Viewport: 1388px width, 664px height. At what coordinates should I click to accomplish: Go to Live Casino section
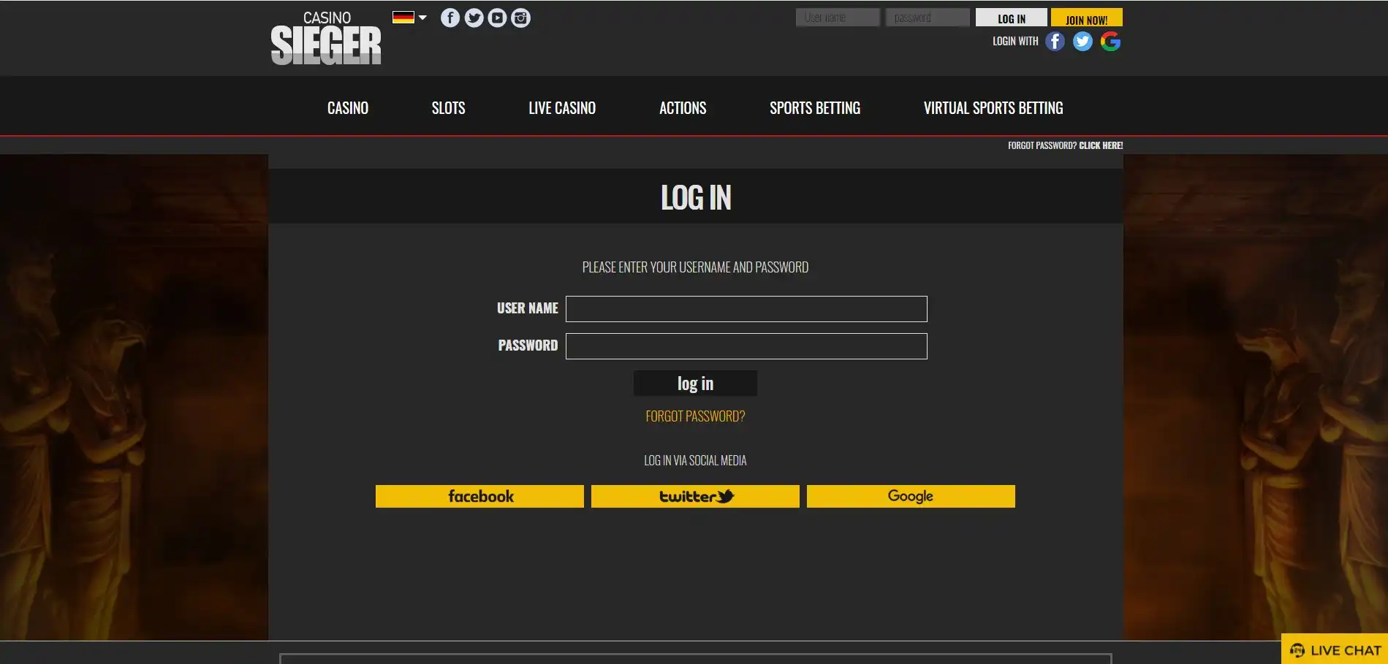[561, 108]
